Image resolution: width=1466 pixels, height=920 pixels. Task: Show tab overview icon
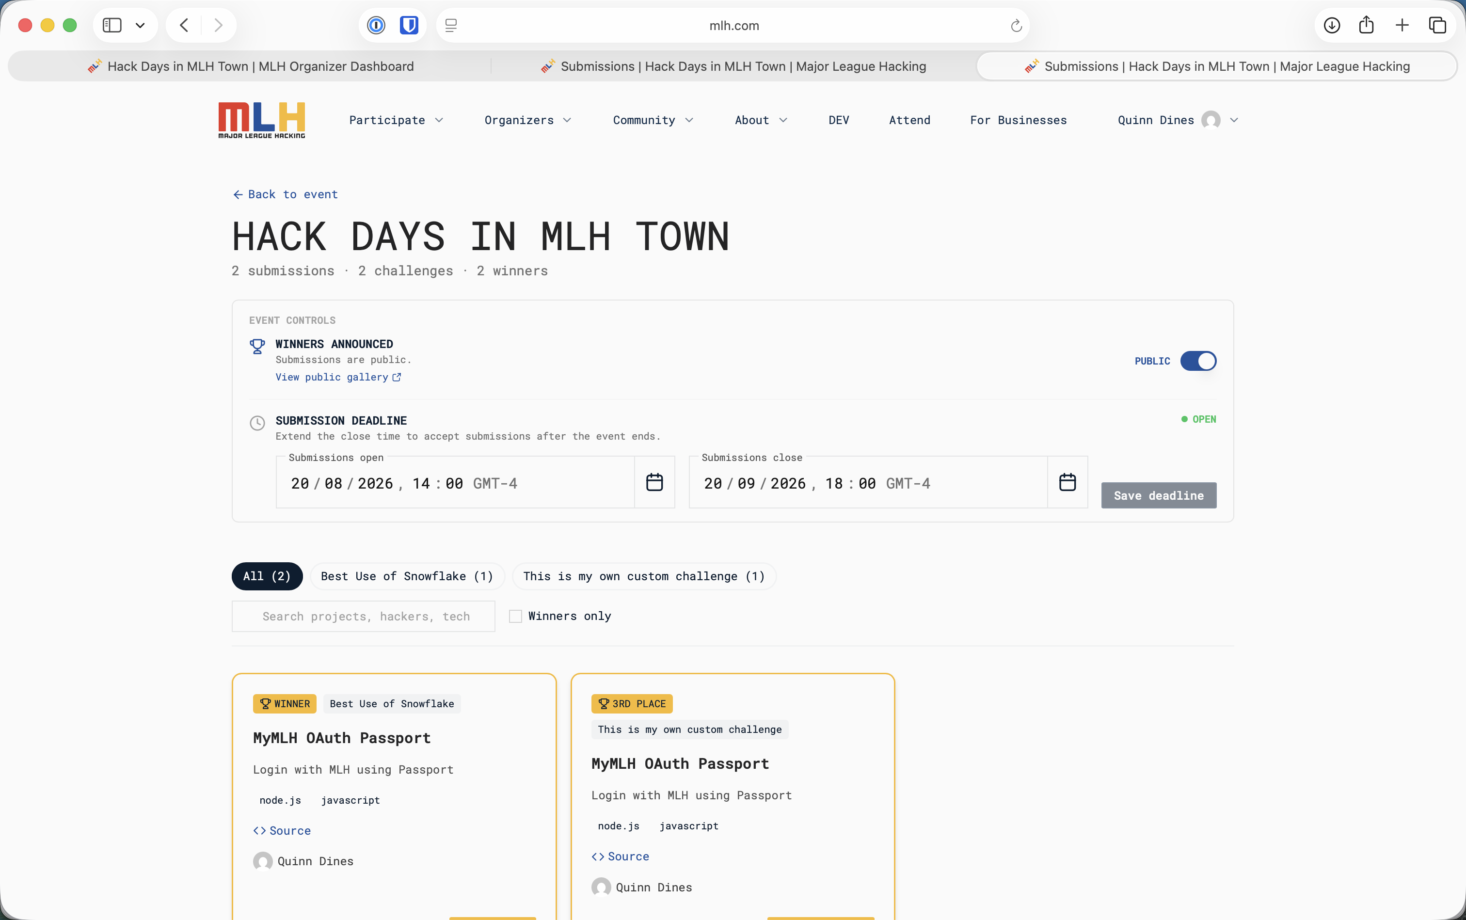1437,25
